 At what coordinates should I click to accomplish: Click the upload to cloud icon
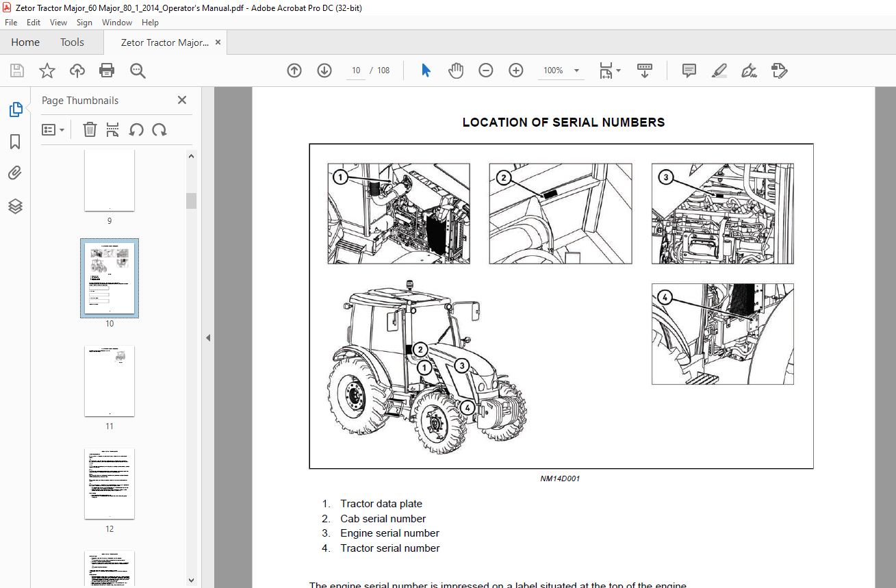(77, 71)
